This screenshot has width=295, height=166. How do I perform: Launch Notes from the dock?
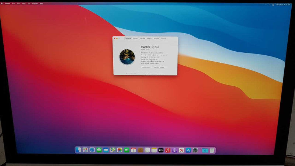(x=154, y=150)
